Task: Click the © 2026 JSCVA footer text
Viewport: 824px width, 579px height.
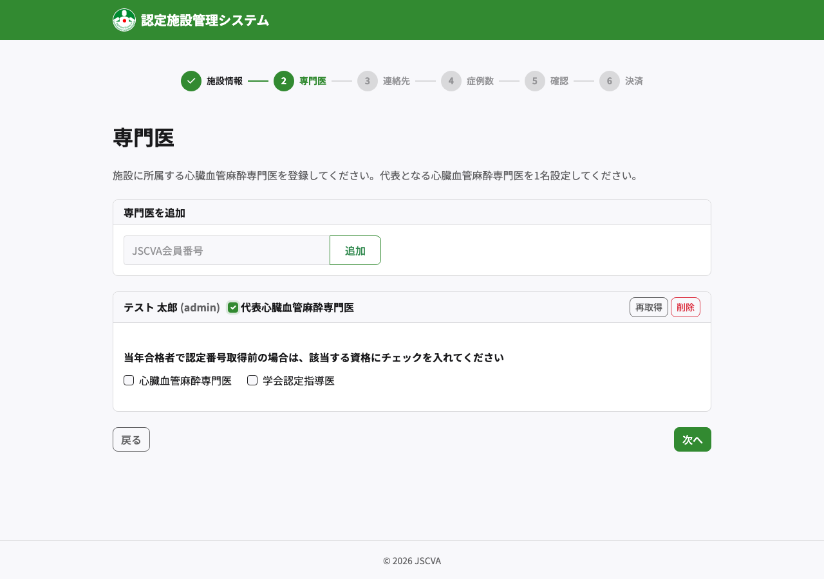Action: 411,560
